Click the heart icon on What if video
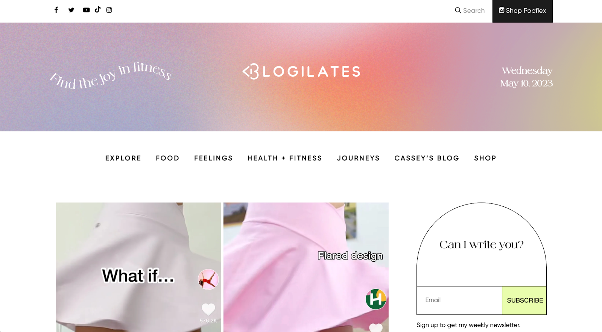 point(208,309)
